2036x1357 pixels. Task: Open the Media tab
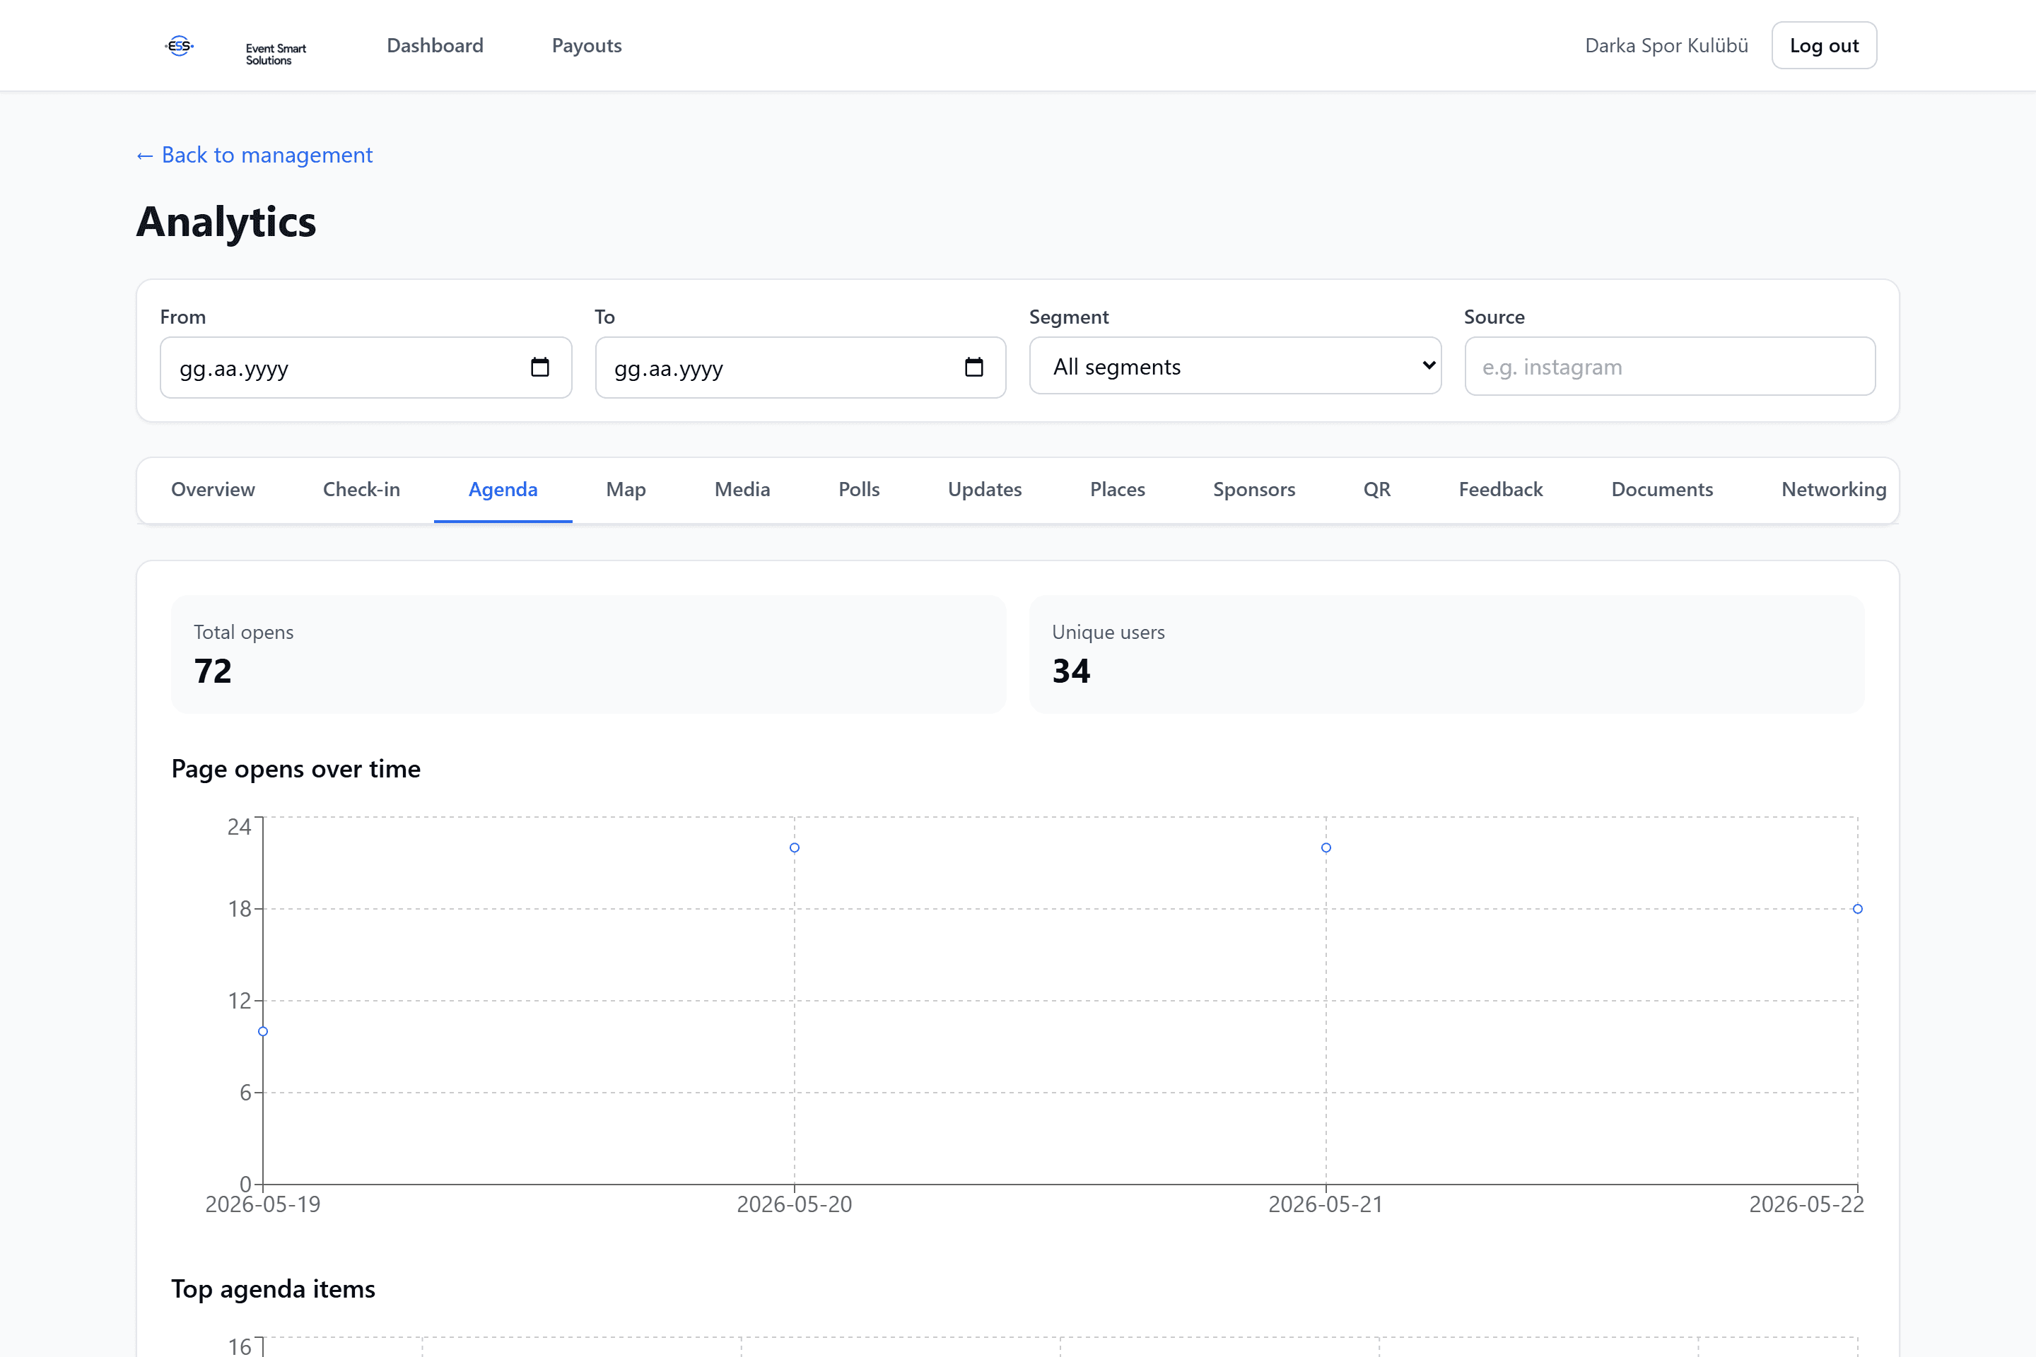point(742,490)
